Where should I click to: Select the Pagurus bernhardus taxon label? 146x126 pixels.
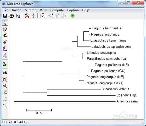[107, 28]
